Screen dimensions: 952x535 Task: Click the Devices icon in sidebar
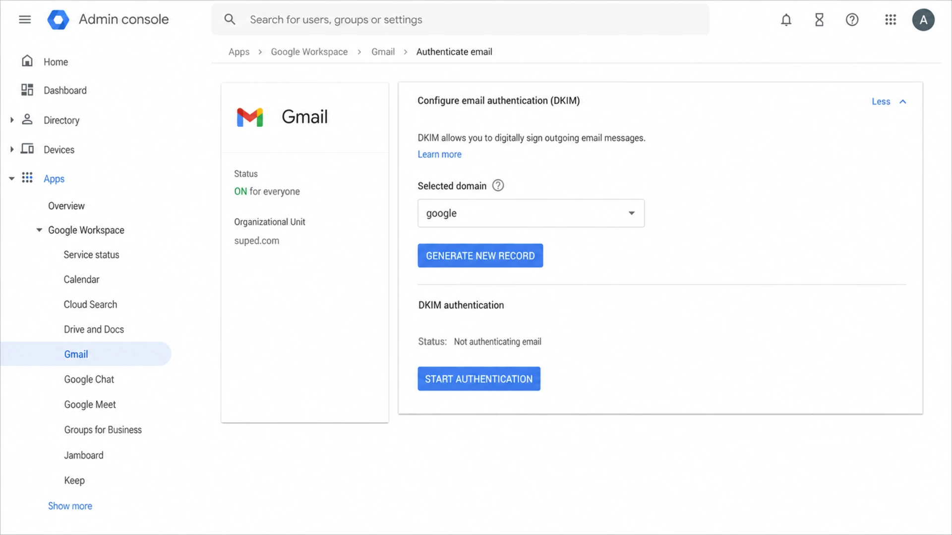(x=27, y=149)
